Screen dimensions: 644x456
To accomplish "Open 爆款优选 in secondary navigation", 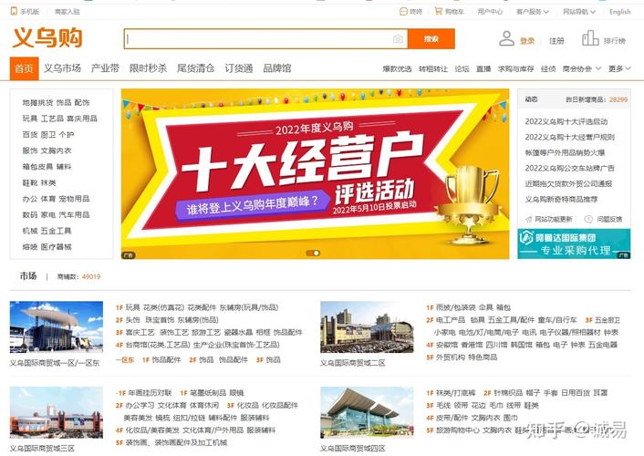I will [x=397, y=68].
